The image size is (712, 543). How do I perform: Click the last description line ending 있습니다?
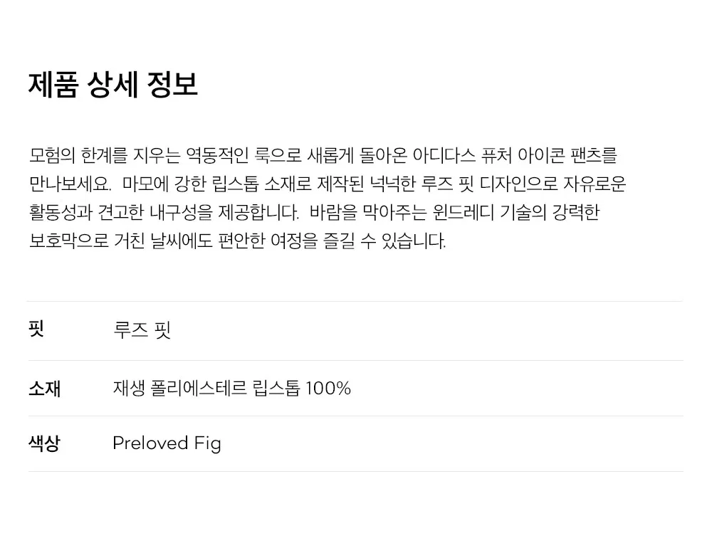click(238, 241)
